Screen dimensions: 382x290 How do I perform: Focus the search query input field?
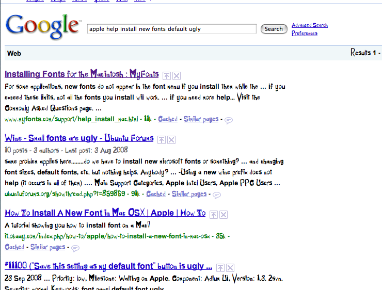pos(172,29)
